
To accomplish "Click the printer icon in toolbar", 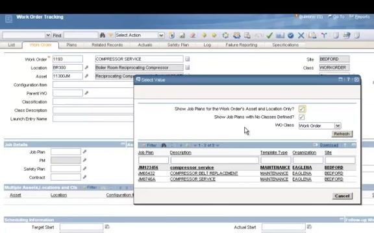I will (347, 36).
